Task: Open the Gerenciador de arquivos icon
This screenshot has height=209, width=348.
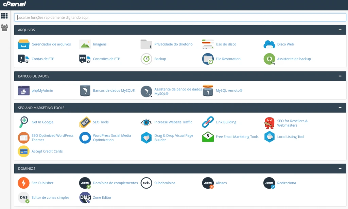Action: pyautogui.click(x=23, y=44)
